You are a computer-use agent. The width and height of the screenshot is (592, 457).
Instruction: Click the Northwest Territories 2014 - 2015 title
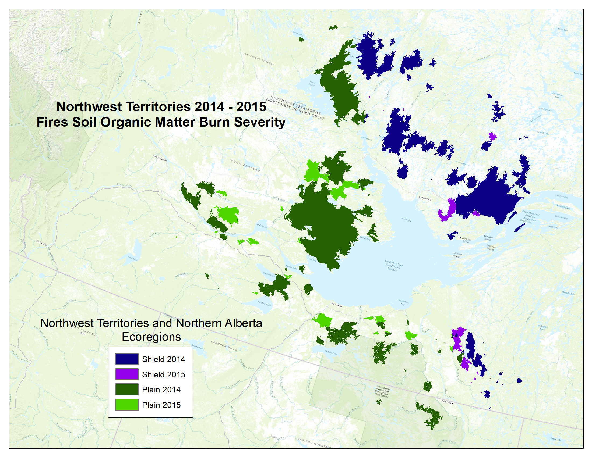pyautogui.click(x=161, y=107)
